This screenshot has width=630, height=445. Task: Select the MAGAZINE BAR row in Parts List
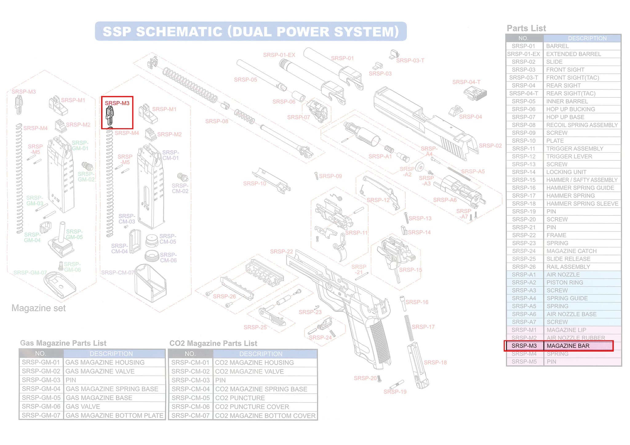(x=559, y=346)
